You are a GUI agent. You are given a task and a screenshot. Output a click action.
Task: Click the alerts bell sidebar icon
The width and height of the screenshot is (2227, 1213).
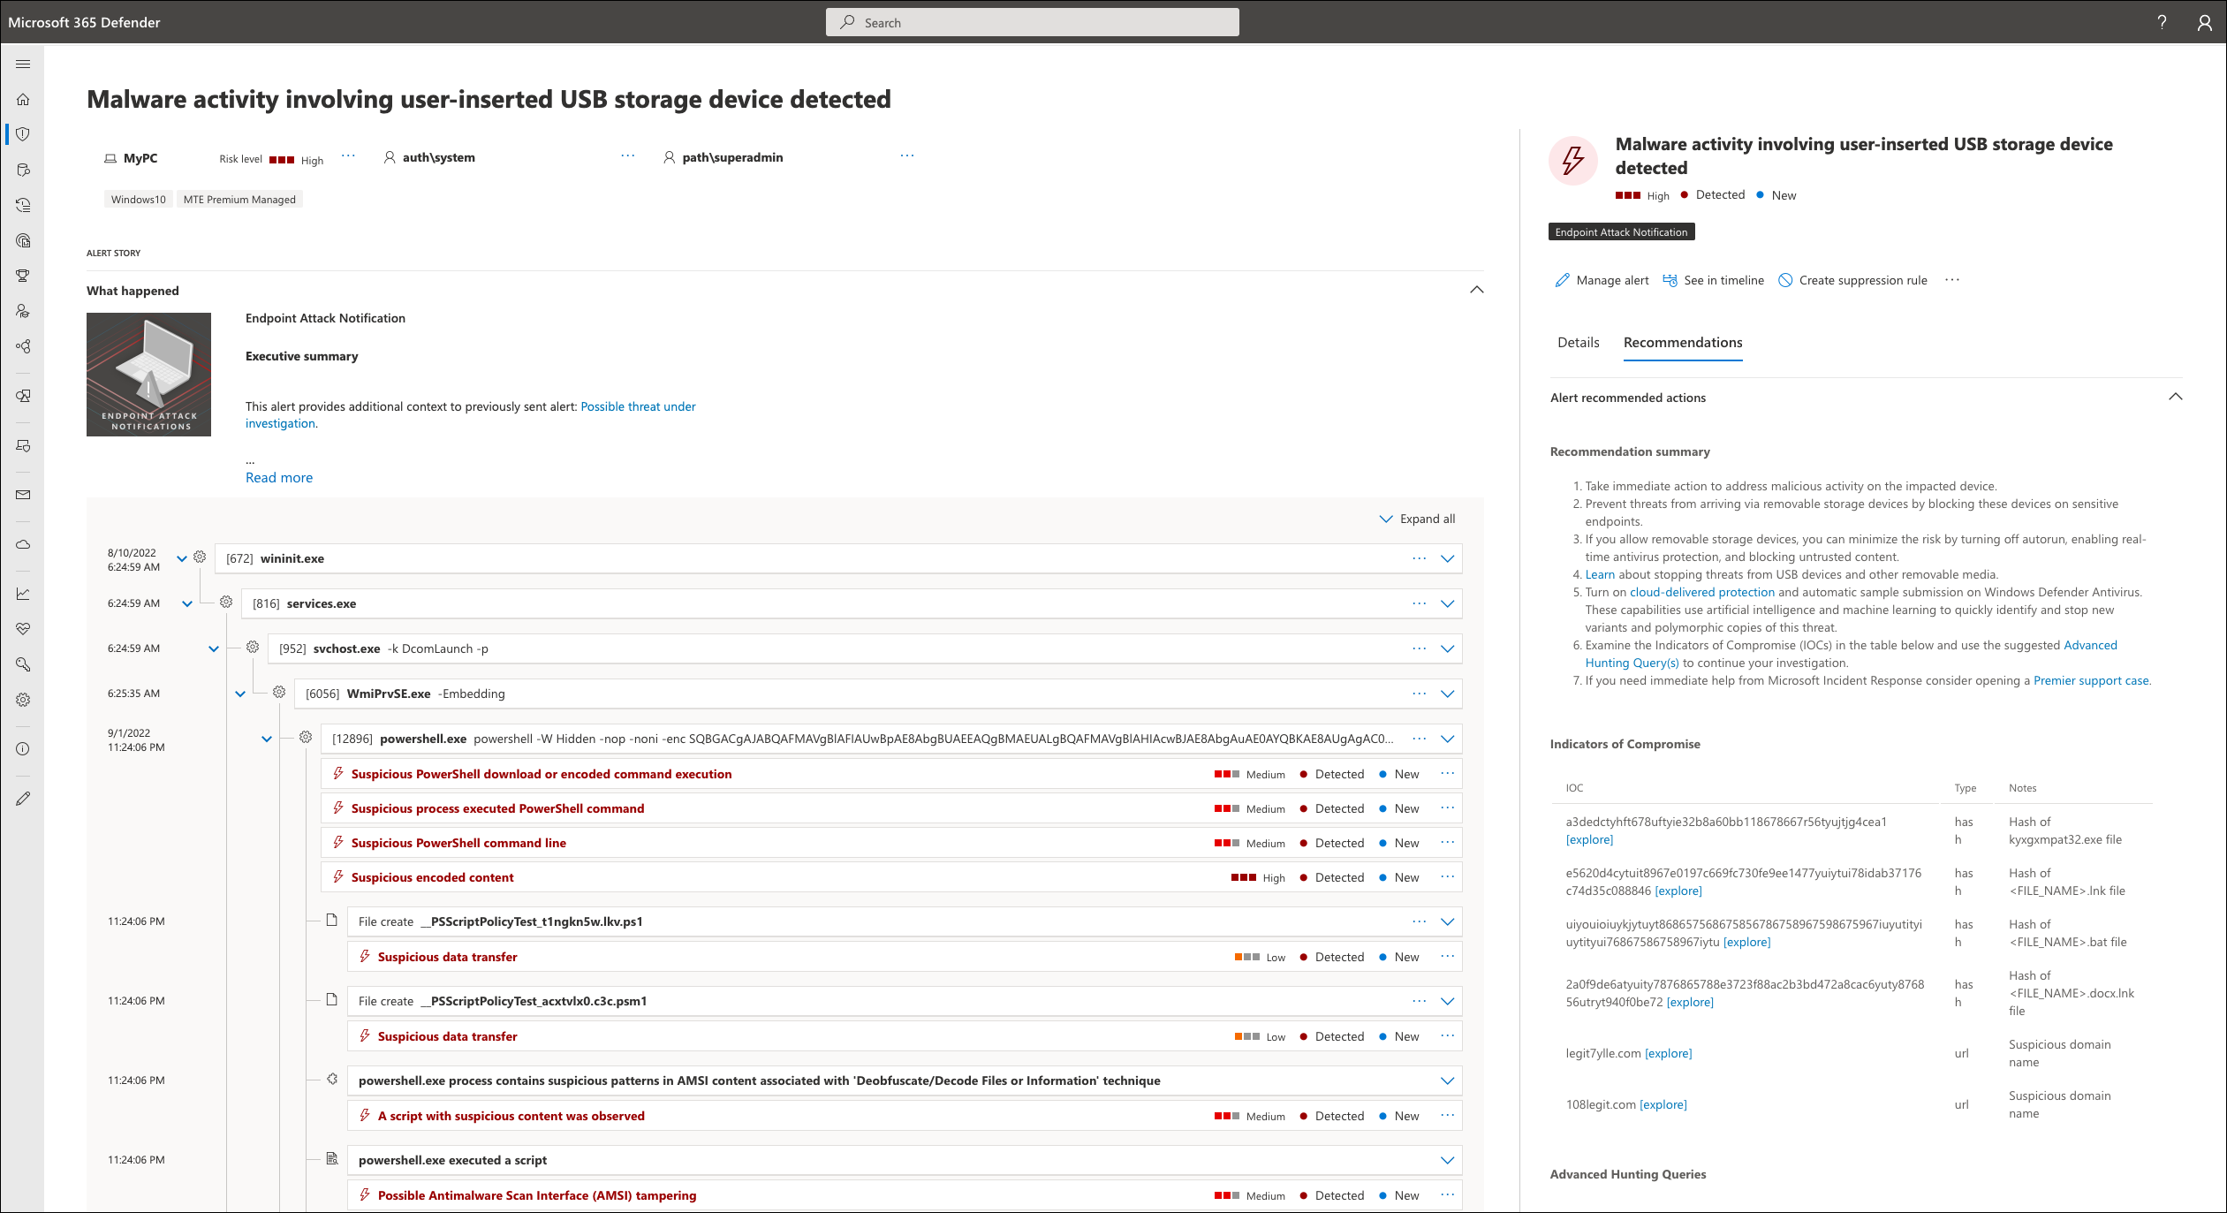click(27, 134)
